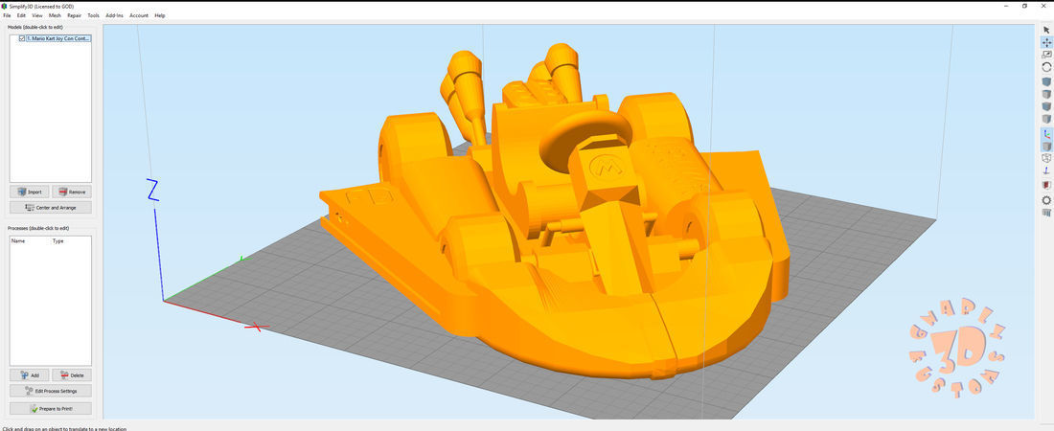Toggle wireframe model rendering icon
The height and width of the screenshot is (431, 1054).
tap(1046, 159)
